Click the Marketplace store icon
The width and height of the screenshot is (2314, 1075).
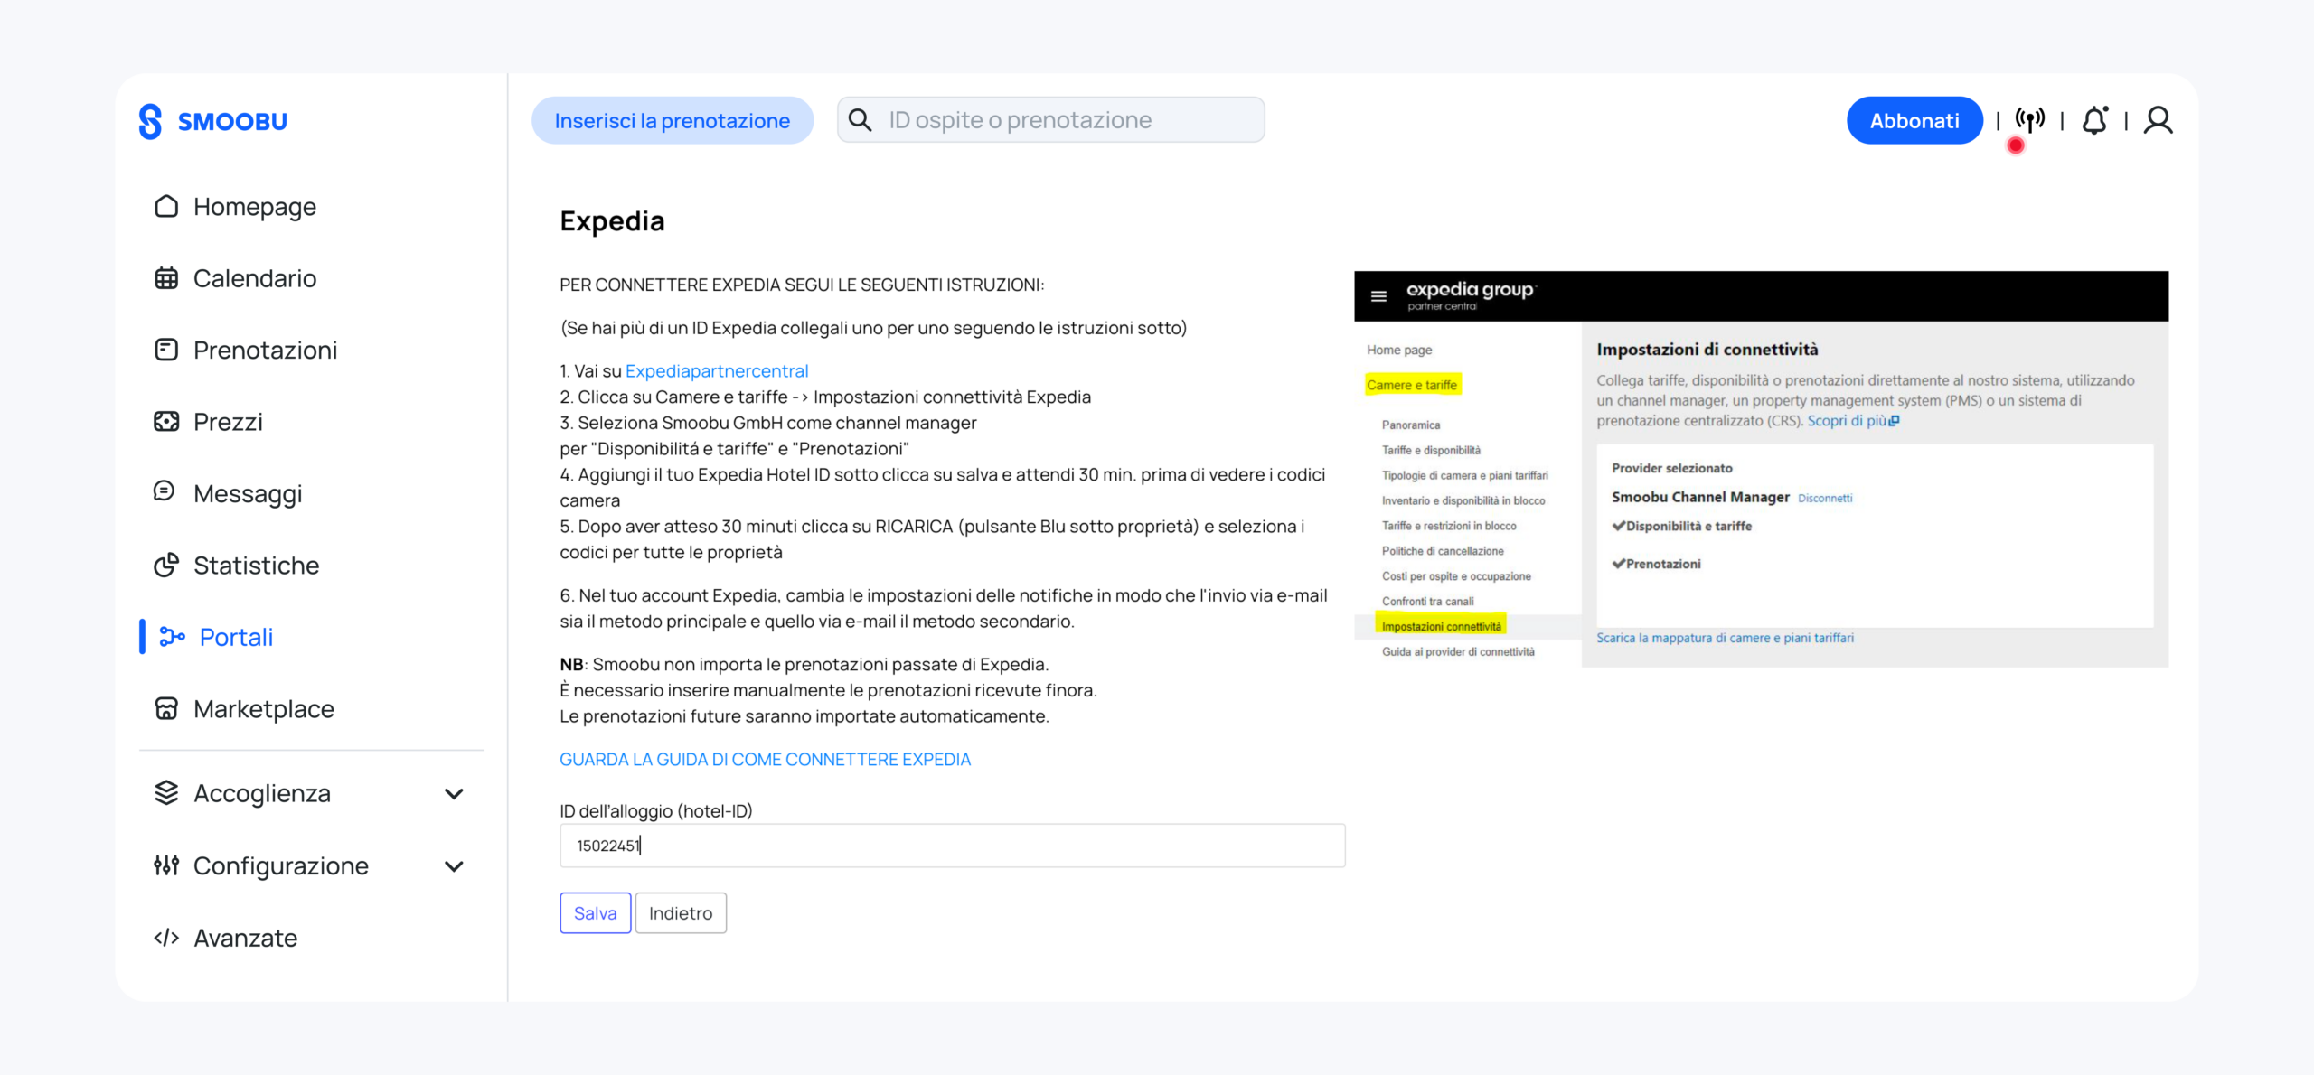(x=166, y=709)
